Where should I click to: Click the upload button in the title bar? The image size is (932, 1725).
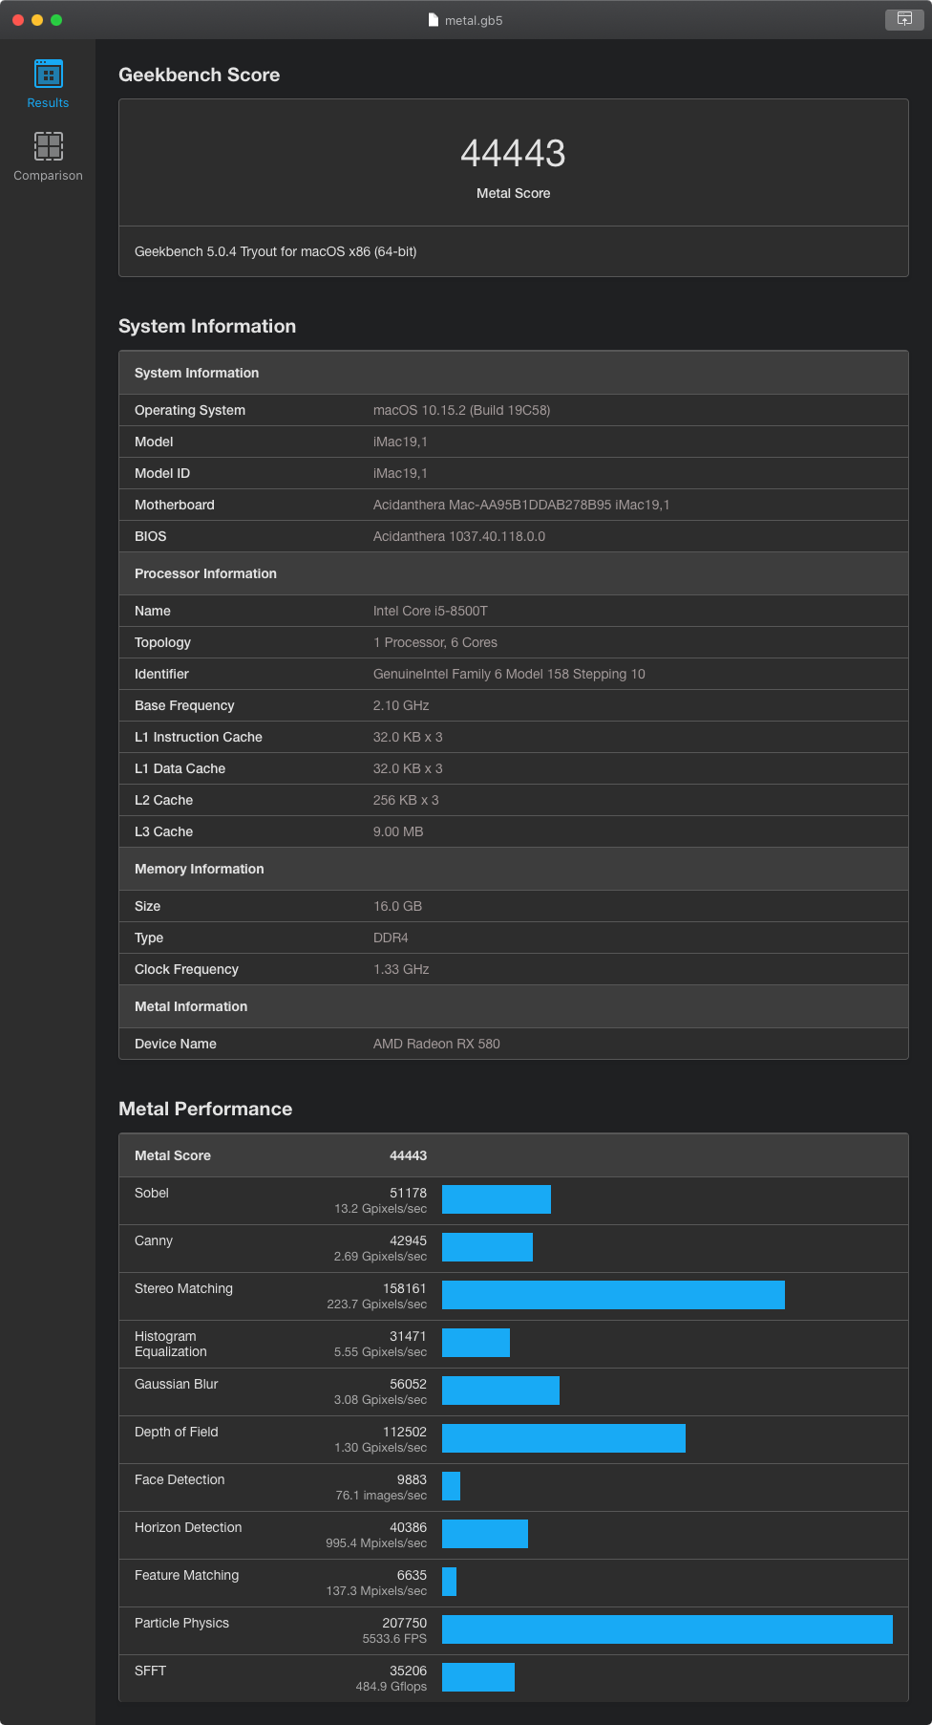[904, 19]
